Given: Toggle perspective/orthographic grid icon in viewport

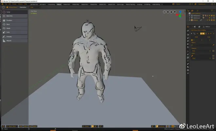Looking at the screenshot, I should pyautogui.click(x=164, y=12).
